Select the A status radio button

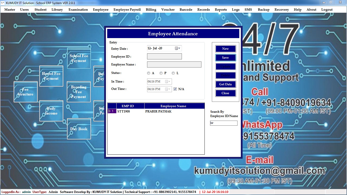pos(149,73)
